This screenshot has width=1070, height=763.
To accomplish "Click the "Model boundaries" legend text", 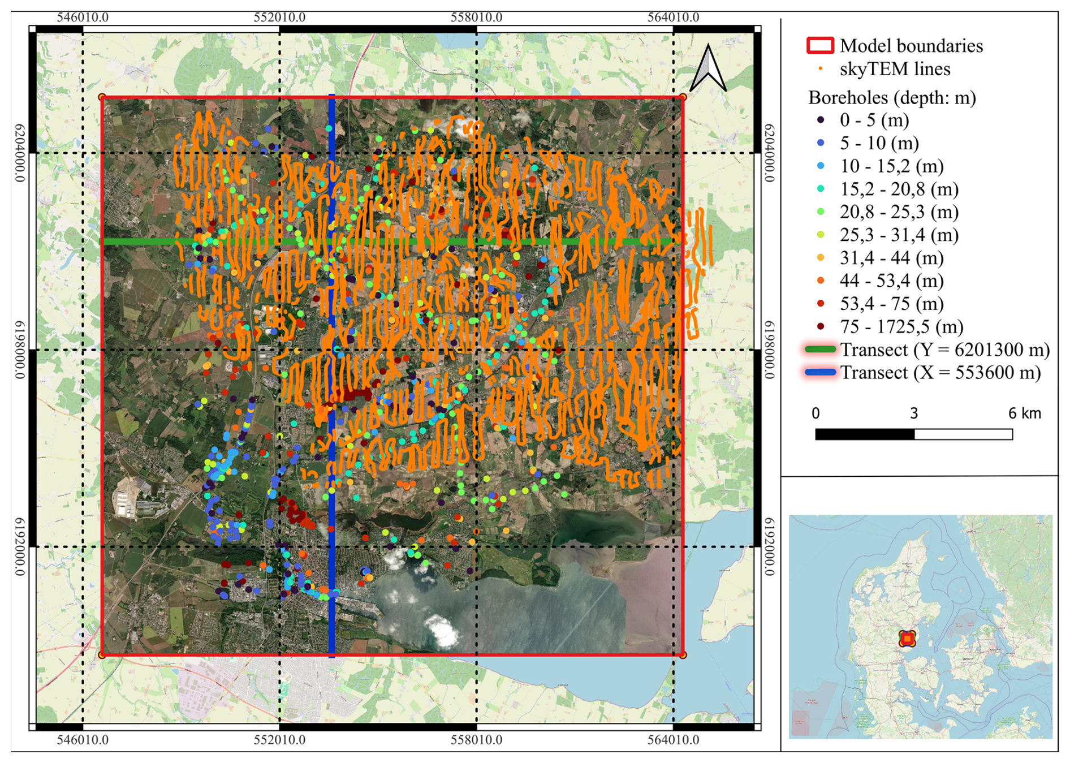I will click(x=911, y=46).
